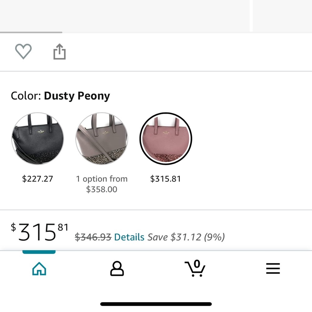Select the gray bag color swatch
The image size is (312, 312).
point(102,139)
